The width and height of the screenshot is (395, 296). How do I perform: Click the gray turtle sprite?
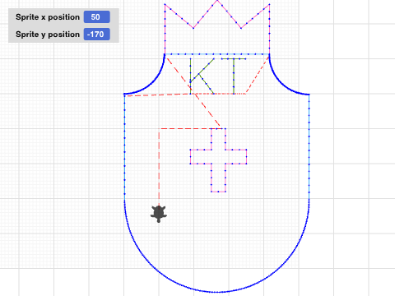159,214
